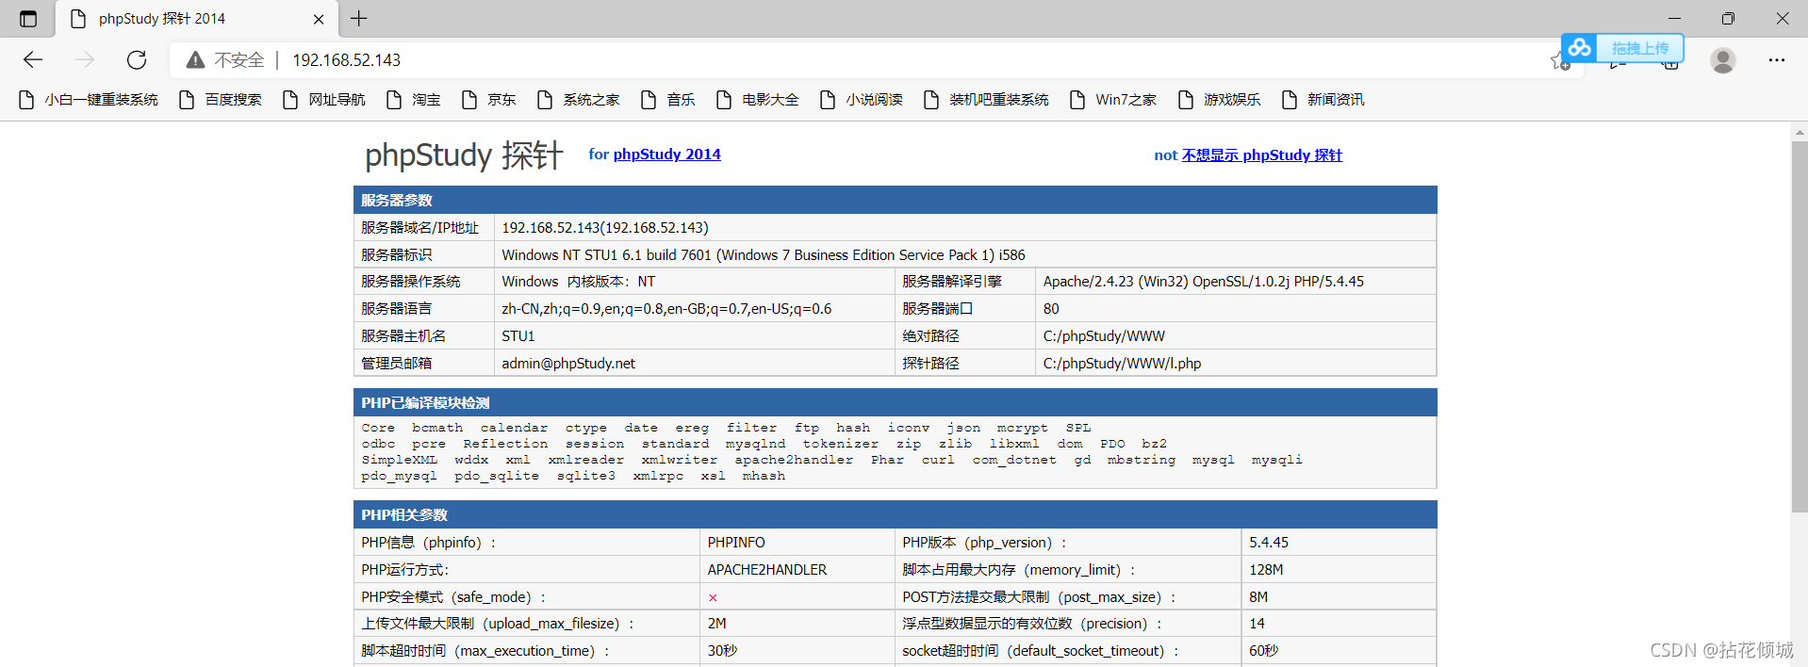Open Win7之家 bookmark
This screenshot has width=1808, height=667.
click(1113, 100)
